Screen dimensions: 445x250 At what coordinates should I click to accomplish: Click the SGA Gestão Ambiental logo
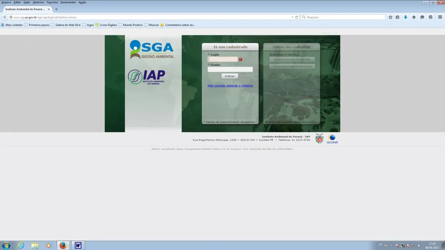[x=152, y=49]
